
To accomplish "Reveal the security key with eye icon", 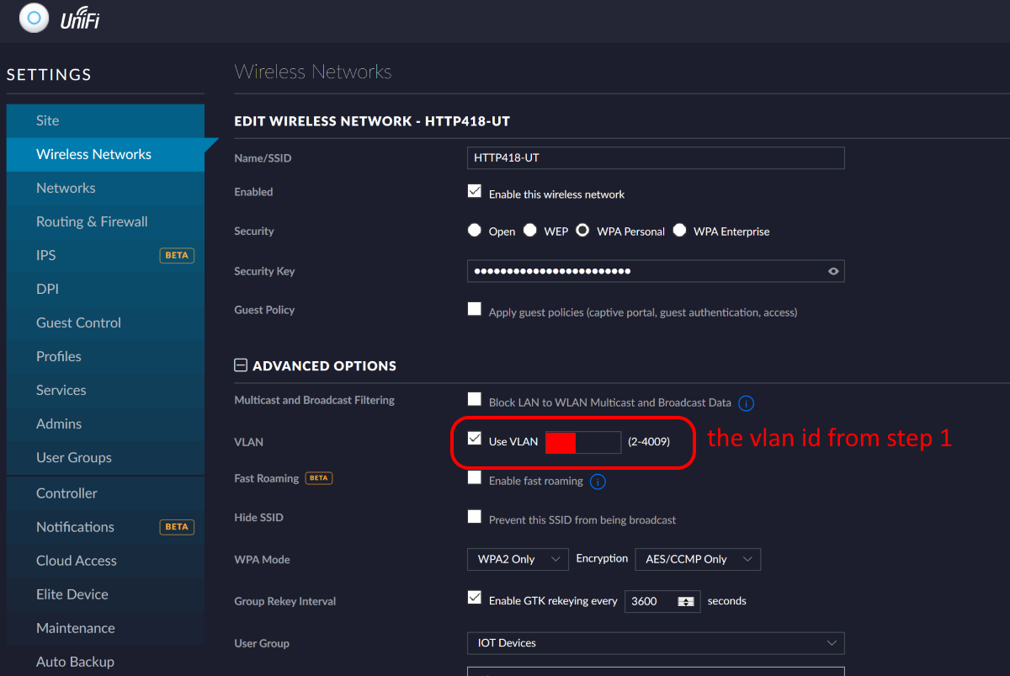I will [x=833, y=271].
